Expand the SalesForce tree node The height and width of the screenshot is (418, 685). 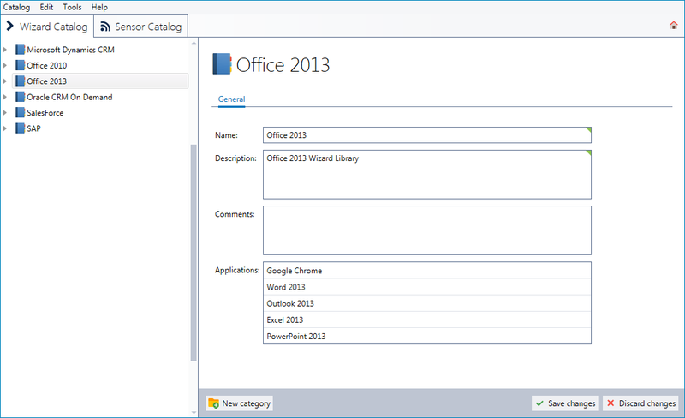coord(5,112)
